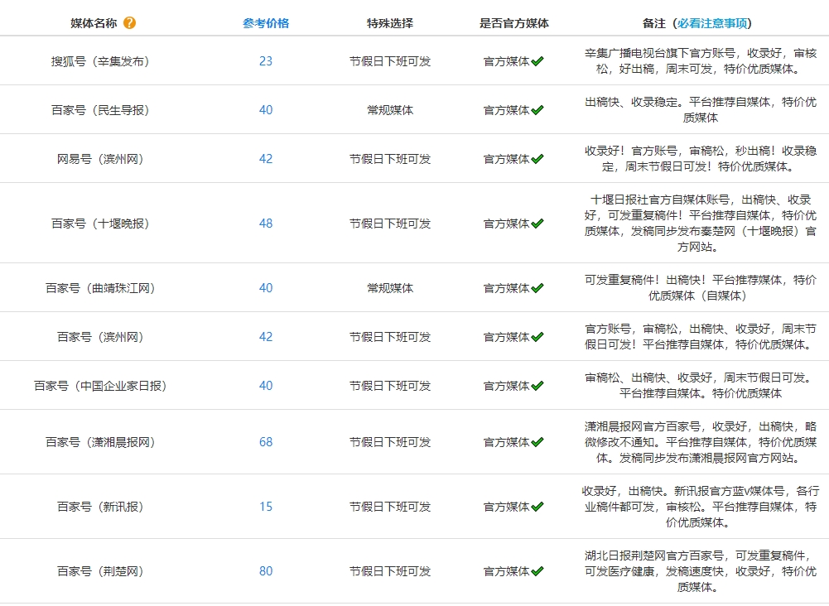The width and height of the screenshot is (829, 606).
Task: Click price 80 for 百家号（荆楚网）
Action: point(266,571)
